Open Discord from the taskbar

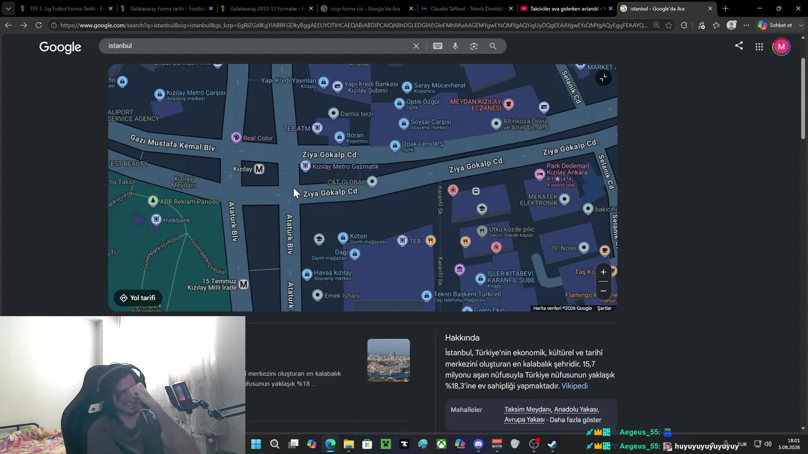click(x=478, y=444)
